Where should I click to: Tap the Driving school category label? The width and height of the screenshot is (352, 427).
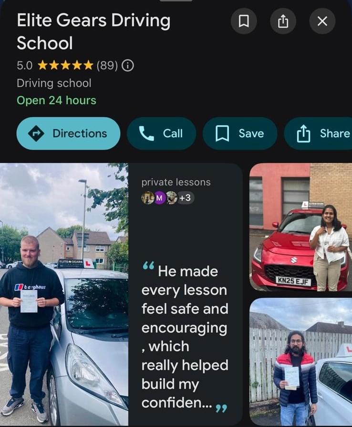54,83
